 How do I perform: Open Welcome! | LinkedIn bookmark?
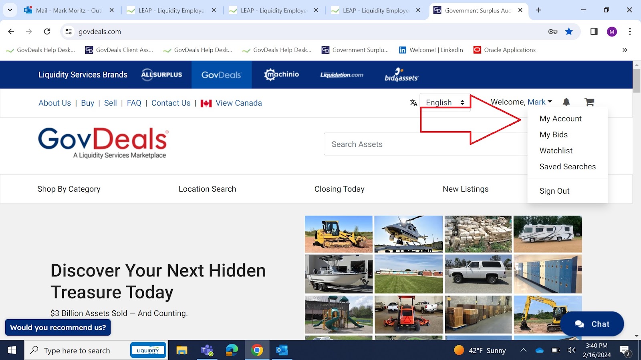(431, 50)
